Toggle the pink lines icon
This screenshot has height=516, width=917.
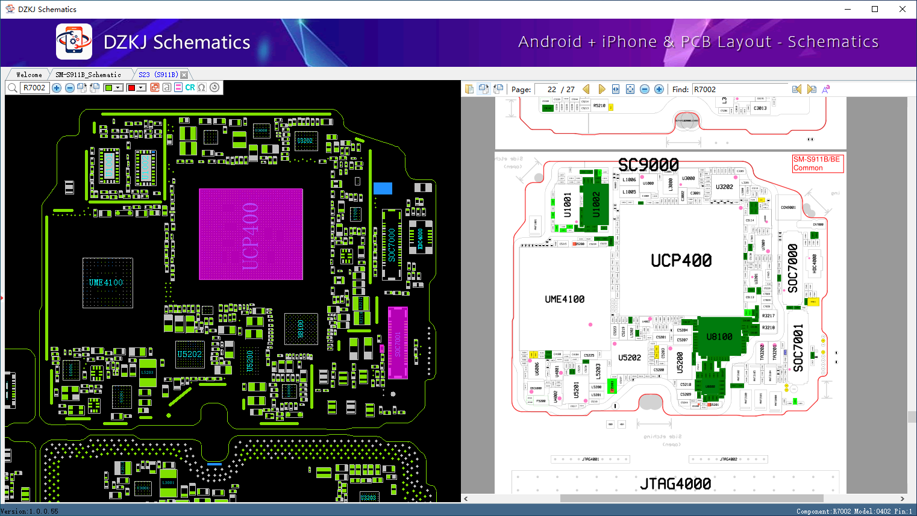(x=178, y=88)
